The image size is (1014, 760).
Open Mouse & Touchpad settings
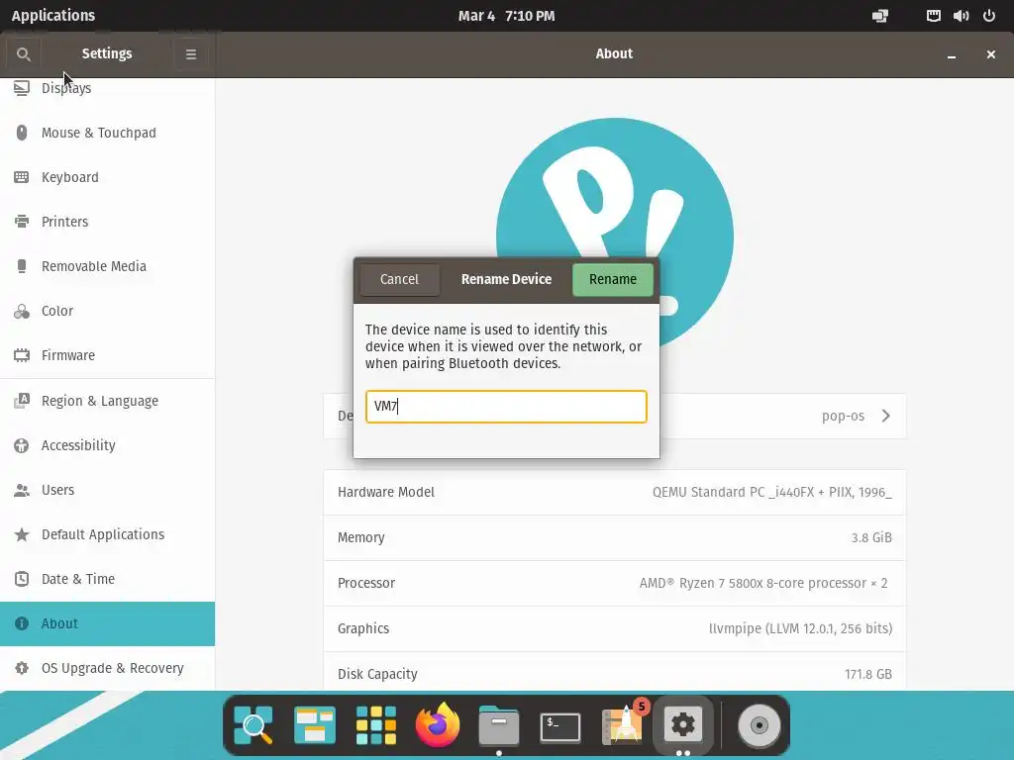(107, 133)
